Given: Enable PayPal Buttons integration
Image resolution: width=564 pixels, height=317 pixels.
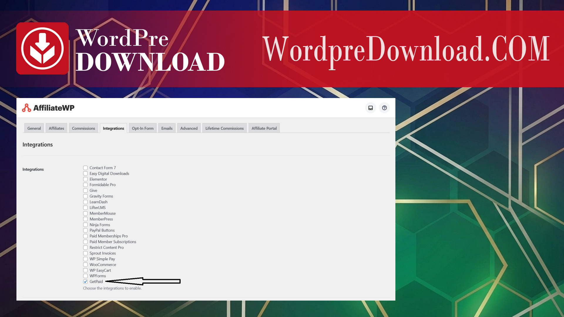Looking at the screenshot, I should click(x=85, y=230).
